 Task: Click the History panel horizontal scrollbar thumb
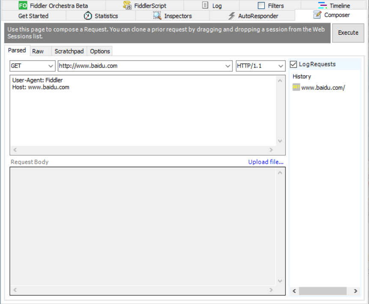[x=323, y=291]
